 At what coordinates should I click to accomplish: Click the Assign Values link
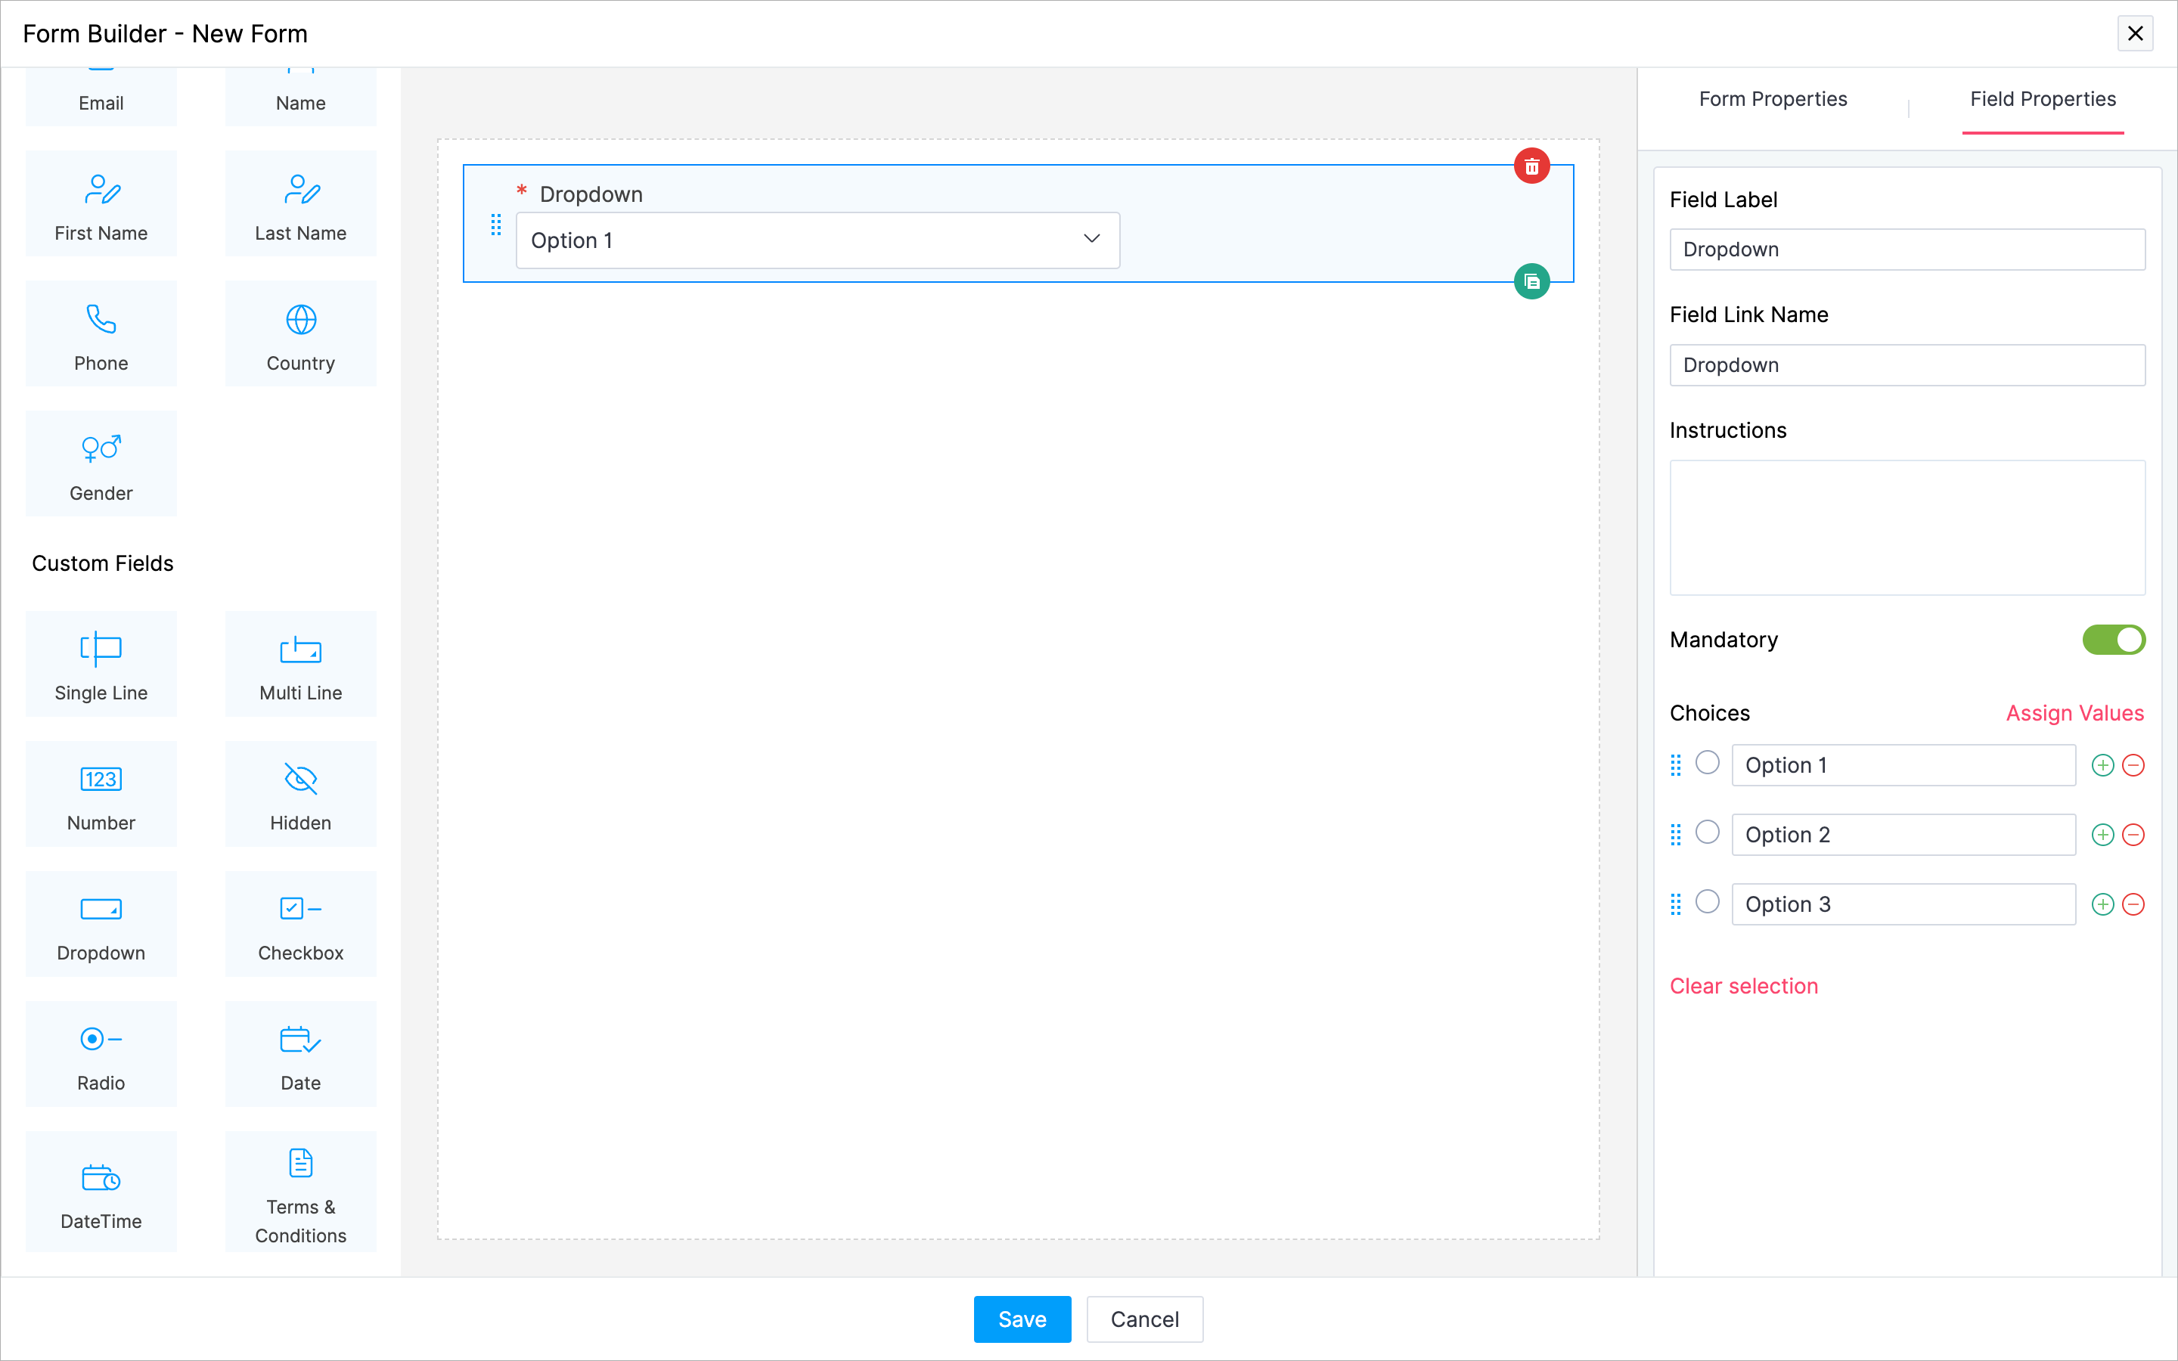(x=2074, y=713)
